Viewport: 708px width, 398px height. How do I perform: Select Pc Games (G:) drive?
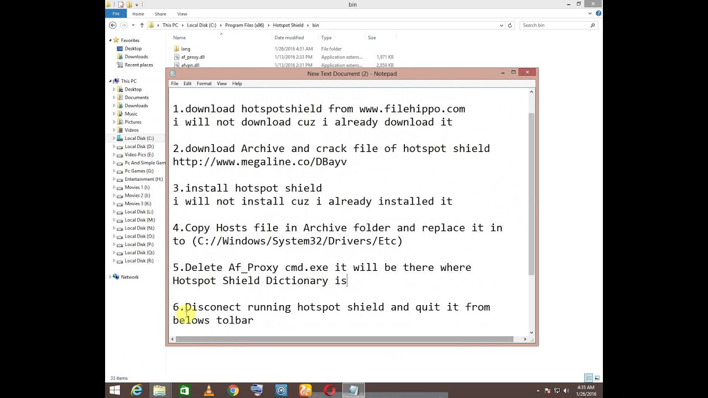[x=139, y=171]
